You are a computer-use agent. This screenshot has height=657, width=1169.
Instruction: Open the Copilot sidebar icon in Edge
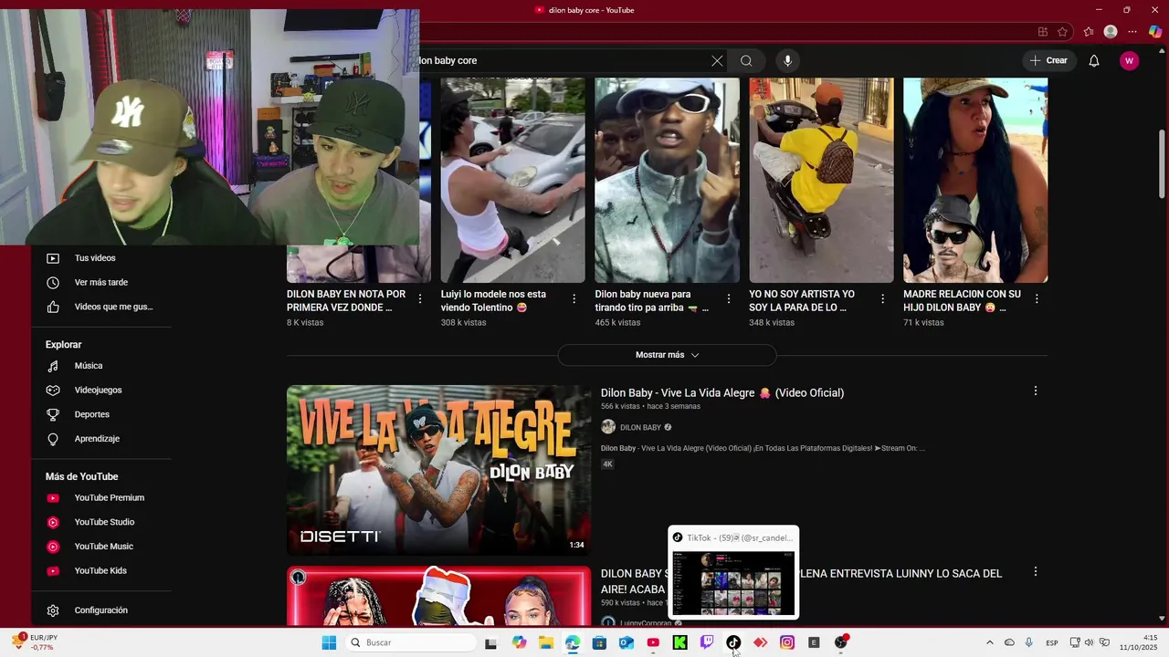point(1155,32)
